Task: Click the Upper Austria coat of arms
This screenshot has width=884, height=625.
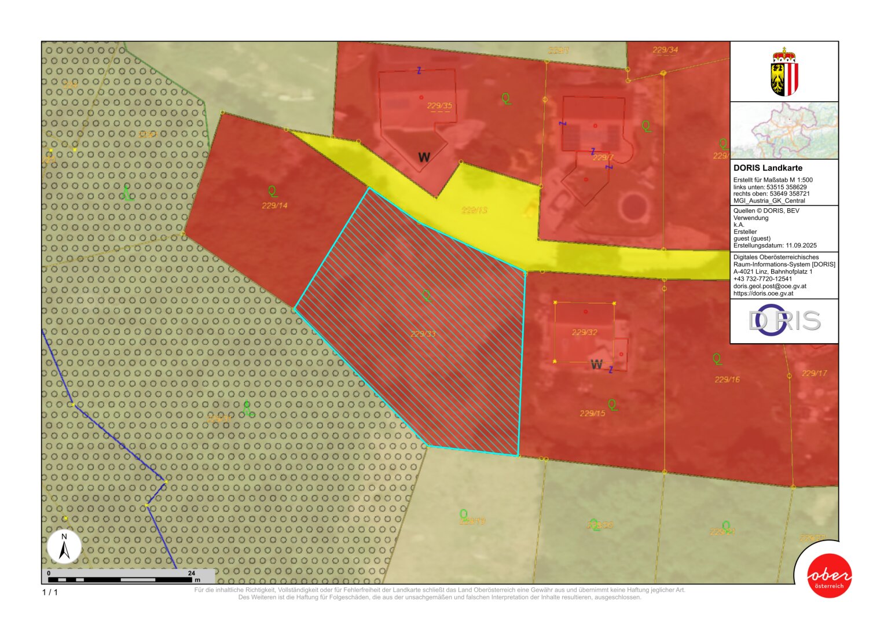Action: [x=784, y=72]
